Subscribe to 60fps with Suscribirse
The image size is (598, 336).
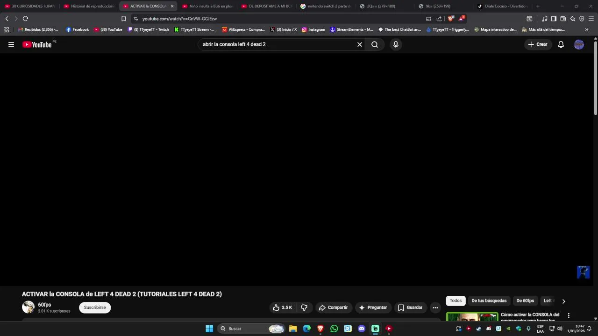point(95,308)
